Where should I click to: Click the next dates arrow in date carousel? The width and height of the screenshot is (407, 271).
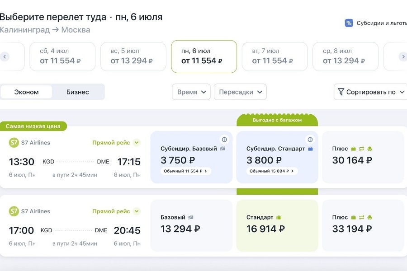pyautogui.click(x=402, y=56)
